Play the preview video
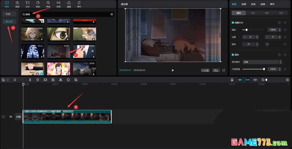The width and height of the screenshot is (292, 149). pyautogui.click(x=173, y=70)
